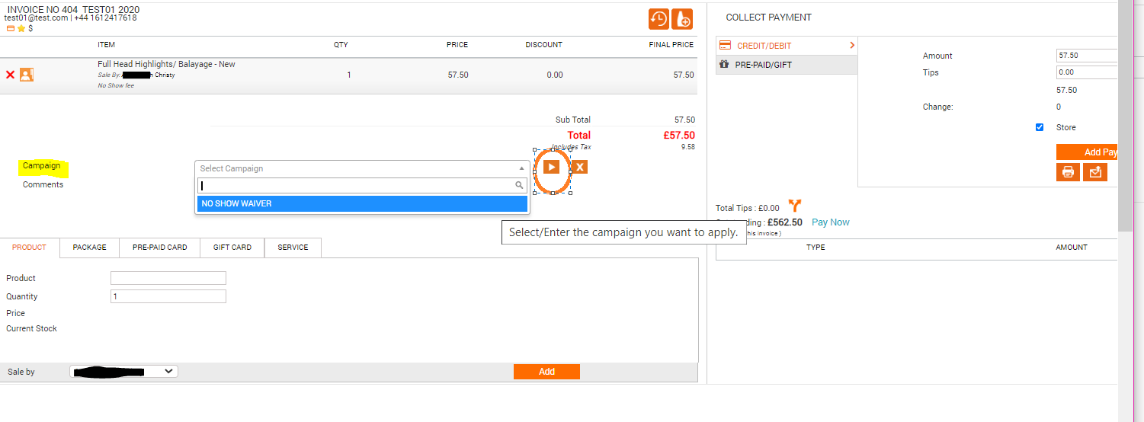Screen dimensions: 1144x422
Task: Select the CREDIT/DEBIT payment method
Action: 787,46
